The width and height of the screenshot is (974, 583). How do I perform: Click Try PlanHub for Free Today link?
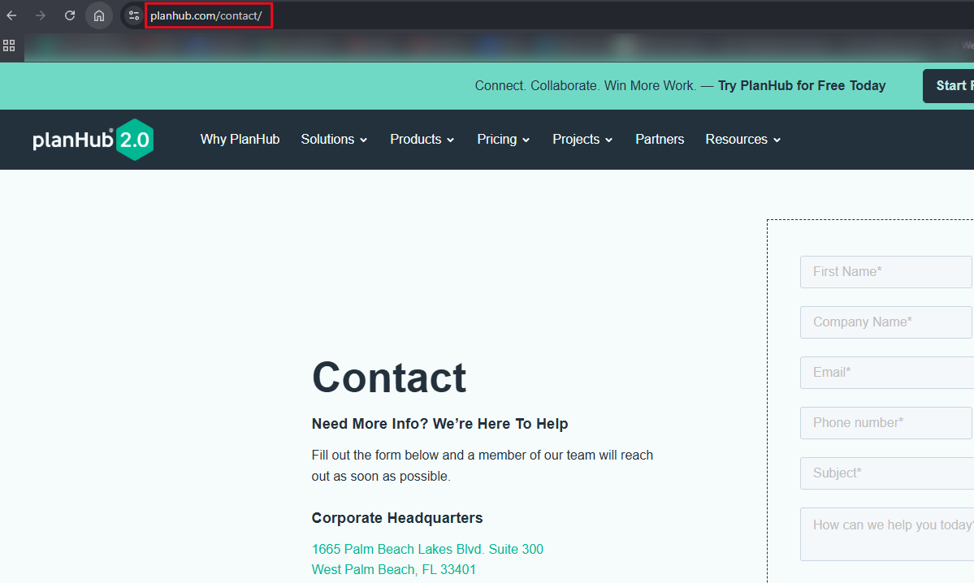(802, 86)
